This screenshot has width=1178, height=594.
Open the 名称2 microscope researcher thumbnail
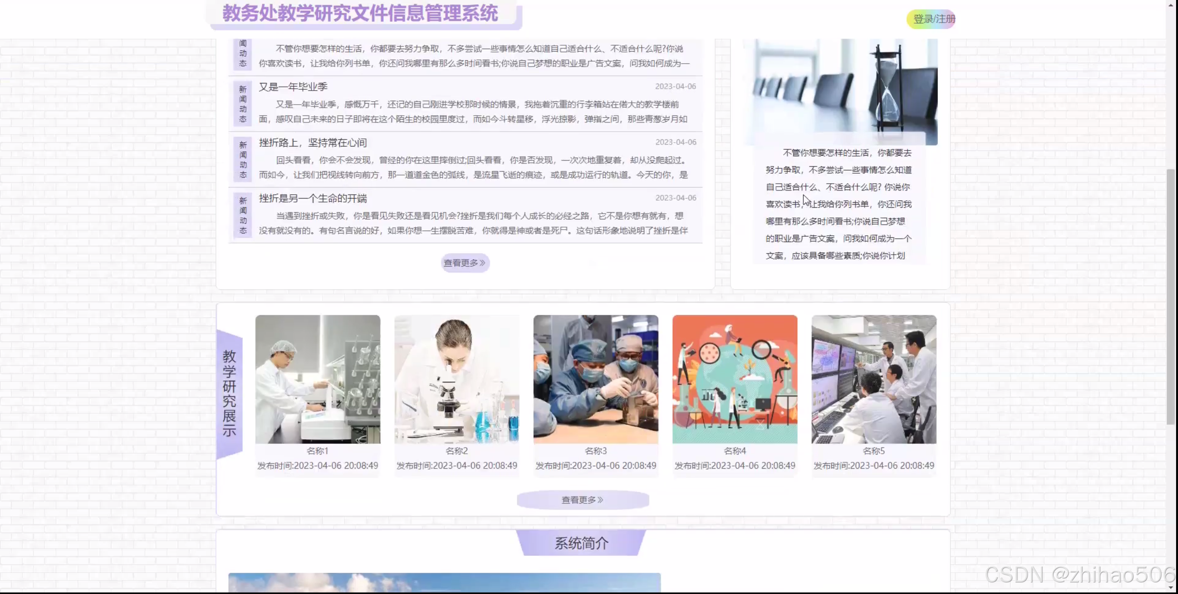click(x=457, y=379)
